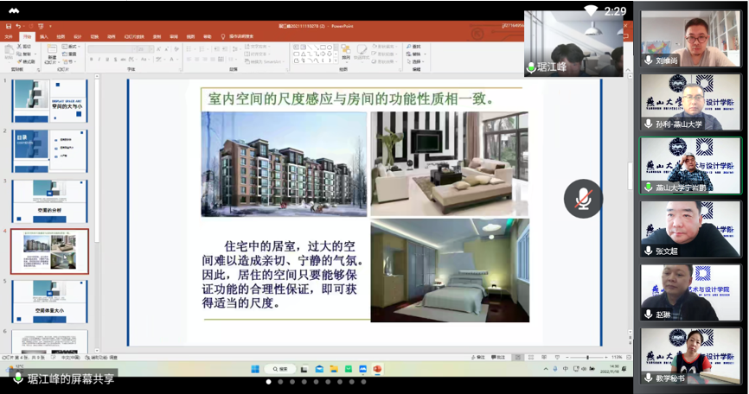Click the PowerPoint icon in Windows taskbar
Screen dimensions: 749x394
[377, 370]
